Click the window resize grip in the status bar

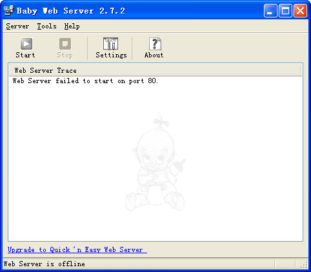pos(304,266)
